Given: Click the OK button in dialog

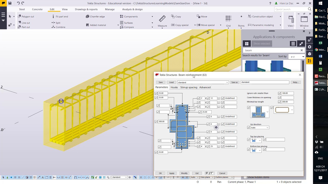Looking at the screenshot, I should pyautogui.click(x=160, y=173).
